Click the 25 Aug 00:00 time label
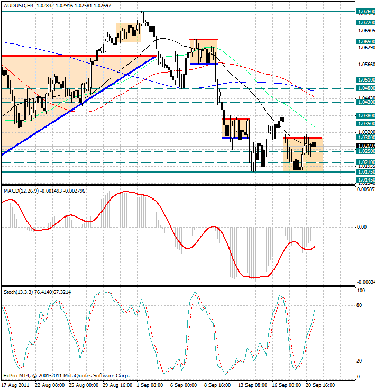375x389 pixels. (84, 385)
